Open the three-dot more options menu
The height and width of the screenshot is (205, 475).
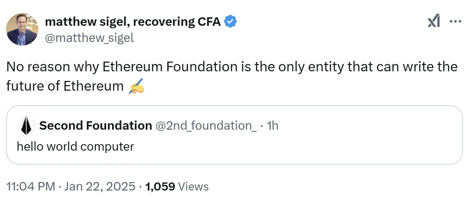[455, 22]
